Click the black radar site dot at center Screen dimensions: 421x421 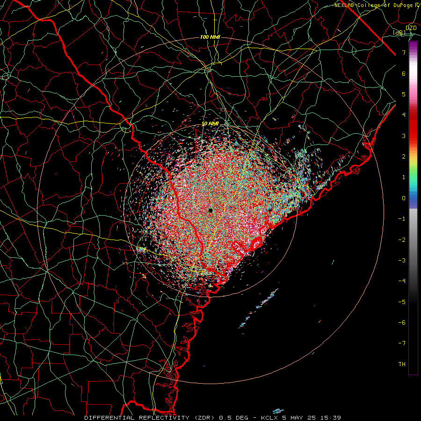click(210, 210)
